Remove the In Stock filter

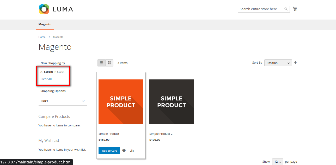pyautogui.click(x=41, y=72)
